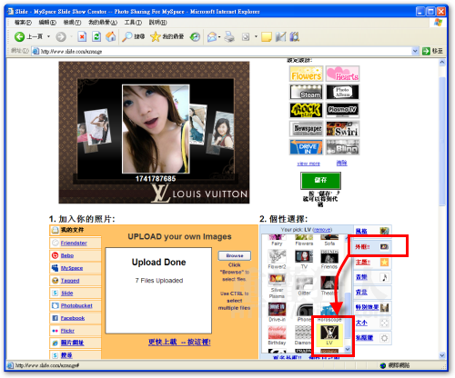Click the Browse button to upload files
The height and width of the screenshot is (378, 455).
235,255
